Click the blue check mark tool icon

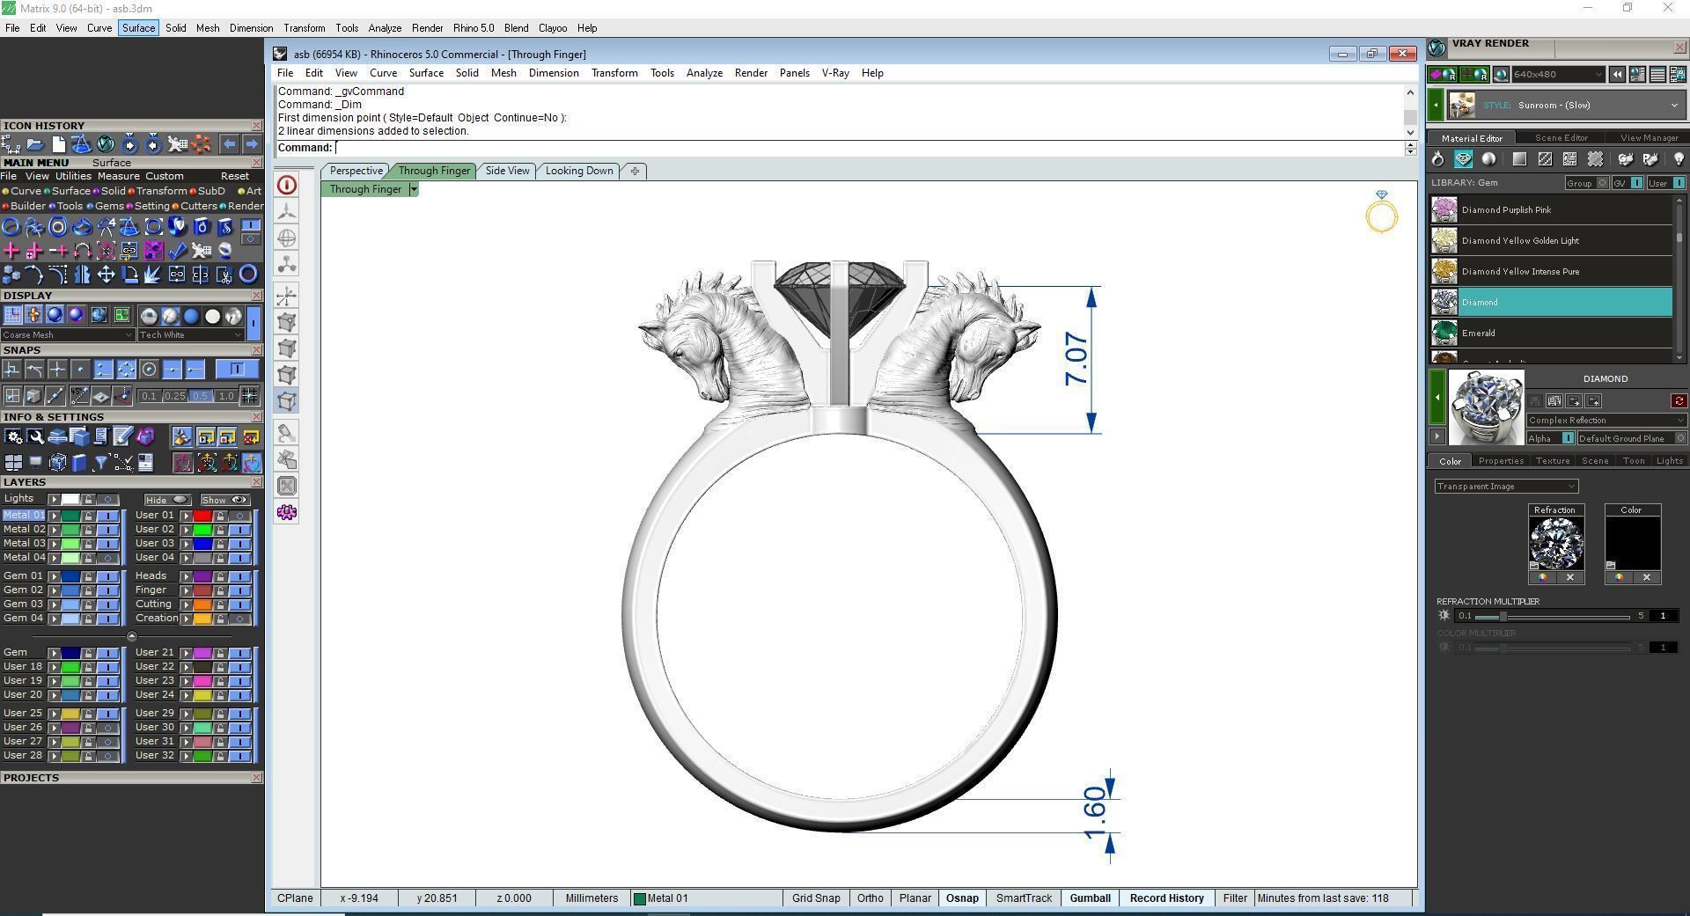coord(177,251)
